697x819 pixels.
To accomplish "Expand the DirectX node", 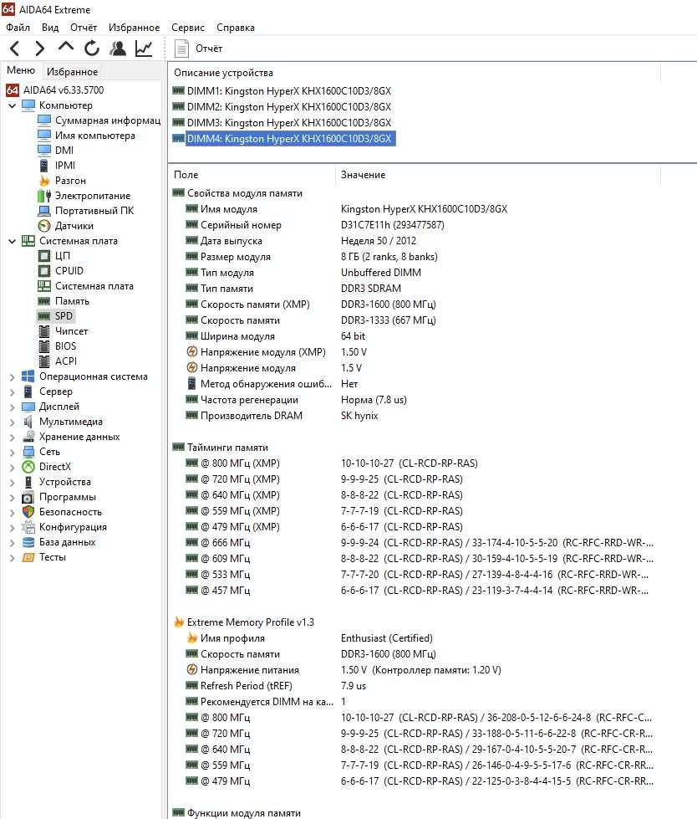I will coord(12,468).
